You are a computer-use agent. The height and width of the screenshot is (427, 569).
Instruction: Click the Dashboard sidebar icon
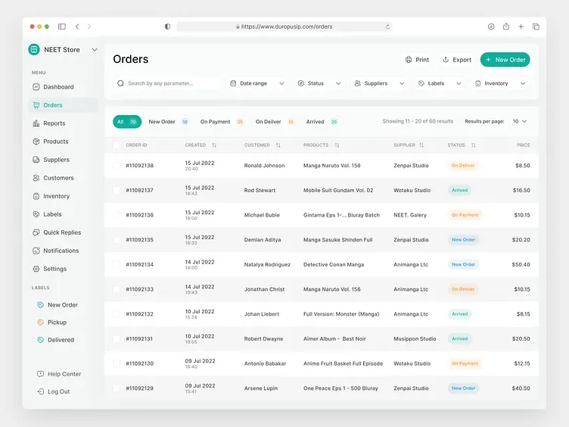(x=36, y=87)
